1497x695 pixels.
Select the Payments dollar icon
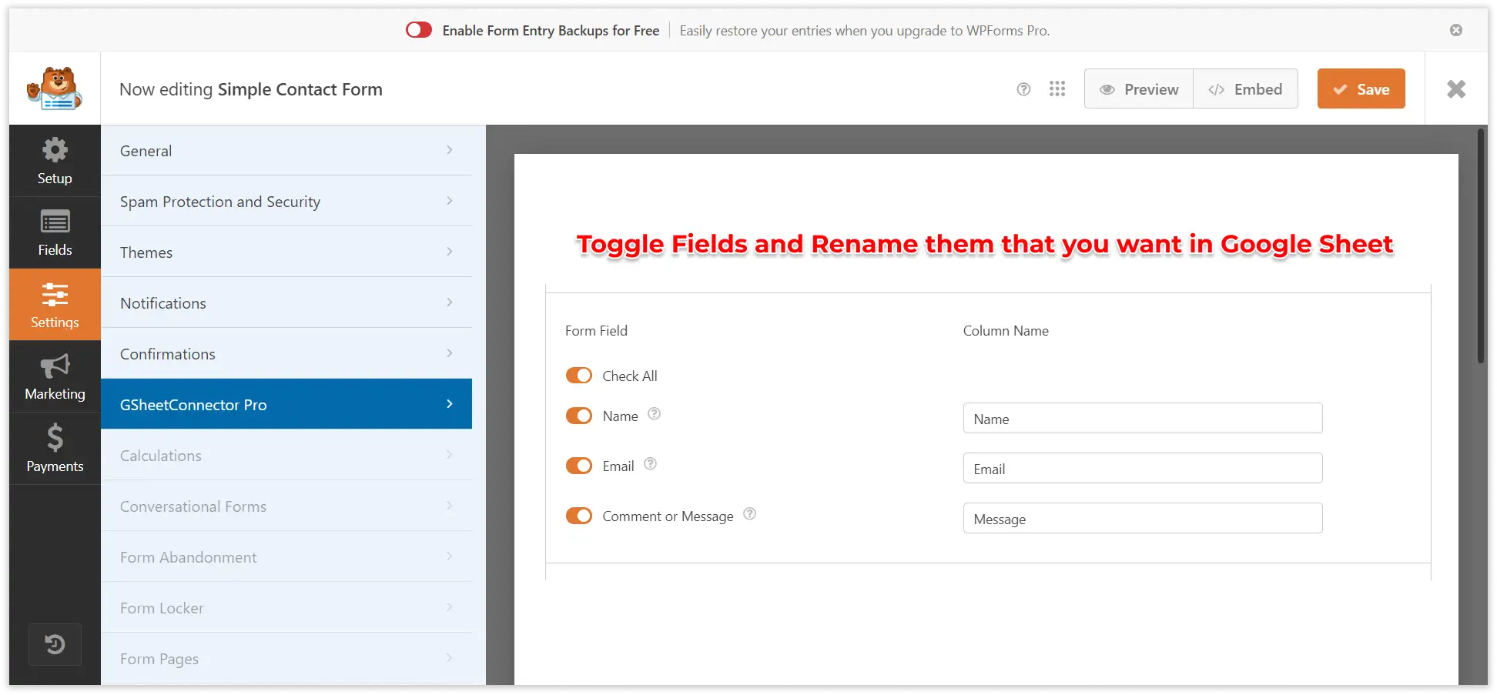[x=54, y=448]
